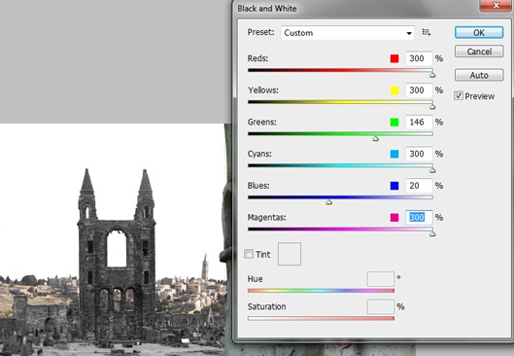Click the red color swatch for Reds
Screen dimensions: 514x356
click(394, 58)
